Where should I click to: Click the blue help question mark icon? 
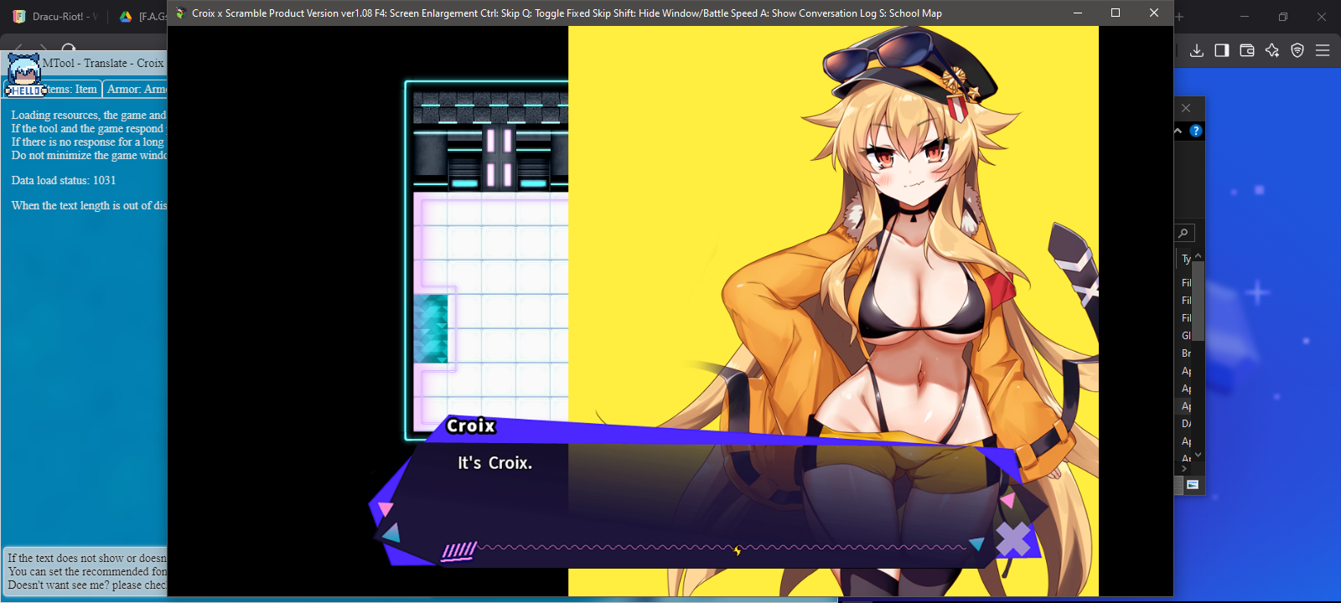click(1196, 131)
